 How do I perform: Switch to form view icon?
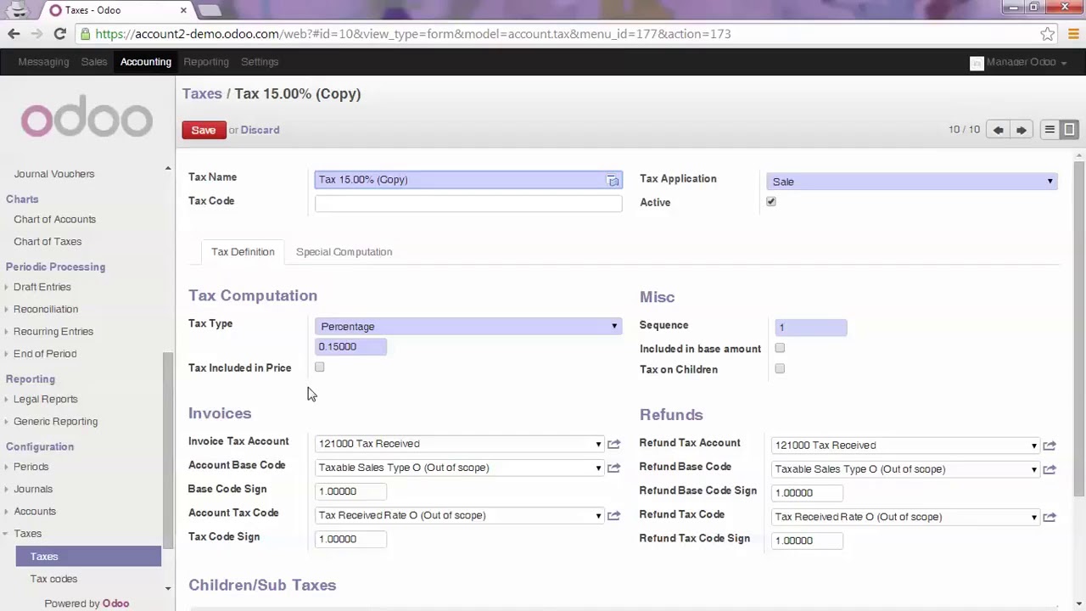1069,130
